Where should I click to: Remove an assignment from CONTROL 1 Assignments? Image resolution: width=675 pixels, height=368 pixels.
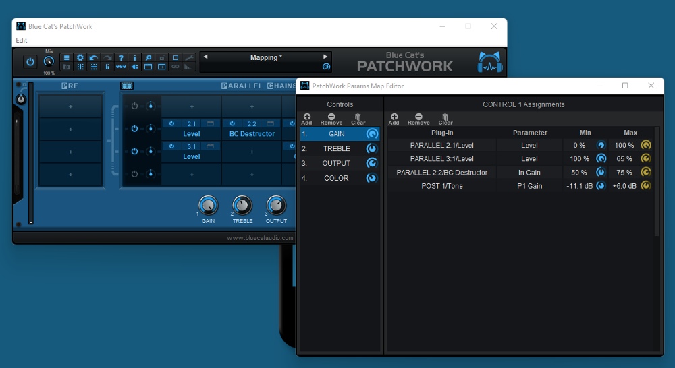pyautogui.click(x=418, y=119)
